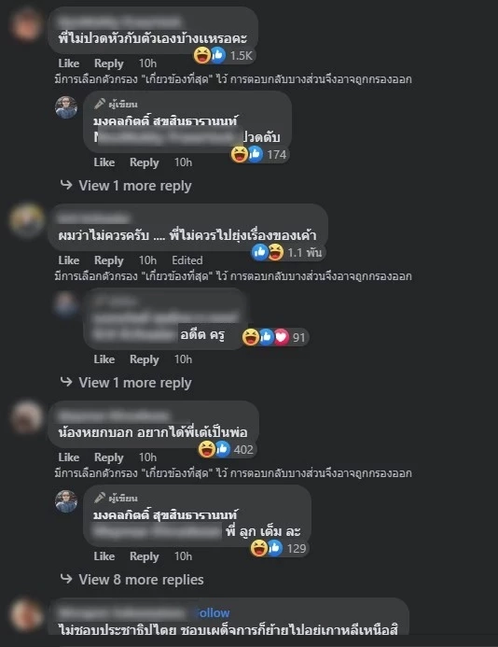Click the blurred avatar of the top commenter
The width and height of the screenshot is (498, 647).
(26, 25)
